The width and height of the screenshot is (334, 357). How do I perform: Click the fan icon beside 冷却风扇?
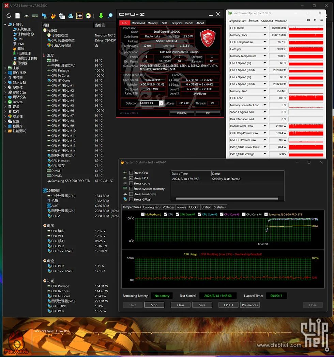[45, 190]
